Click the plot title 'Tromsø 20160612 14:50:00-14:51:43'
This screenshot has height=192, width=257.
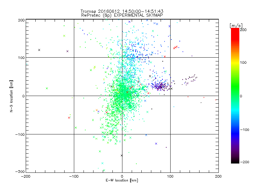122,11
